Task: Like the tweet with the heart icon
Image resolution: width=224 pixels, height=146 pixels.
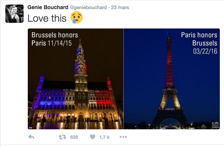Action: tap(93, 137)
